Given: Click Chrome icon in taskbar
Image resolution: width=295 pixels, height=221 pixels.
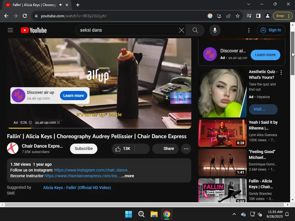Looking at the screenshot, I should [167, 214].
